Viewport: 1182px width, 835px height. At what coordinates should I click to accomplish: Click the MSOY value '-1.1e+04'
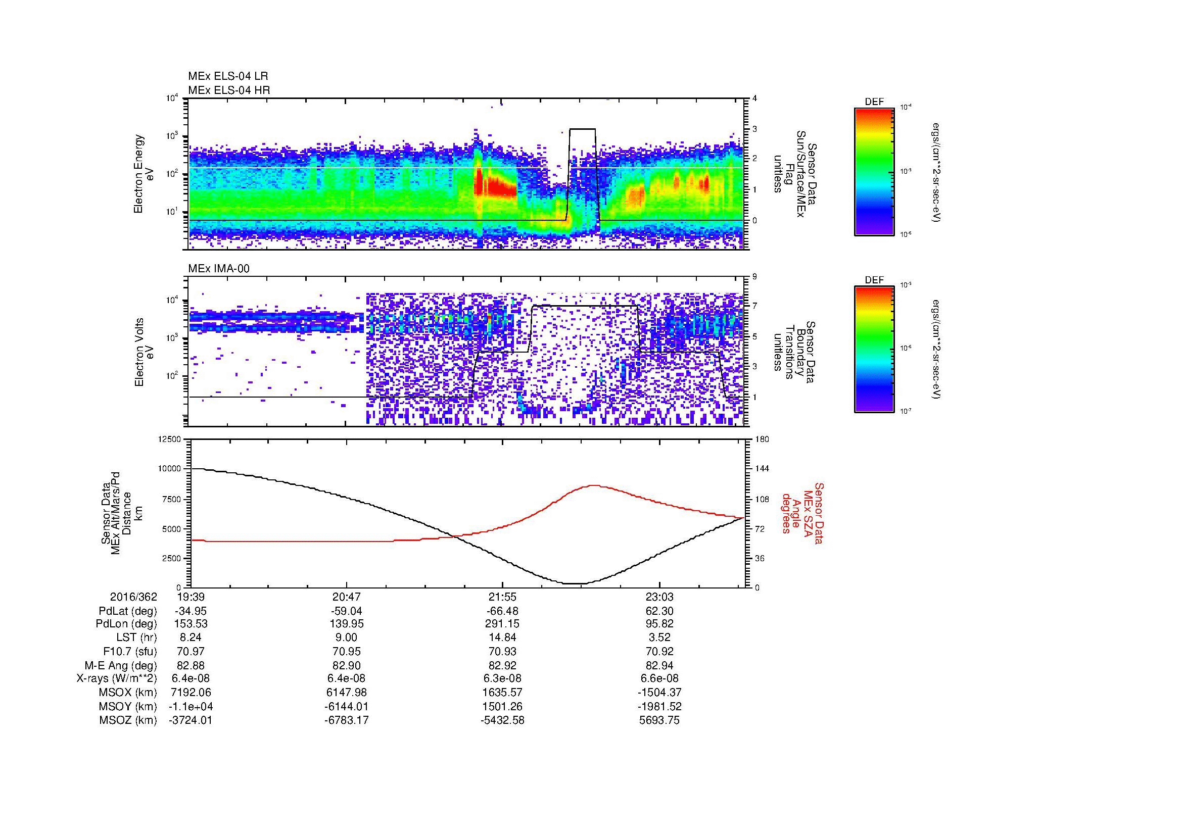(x=191, y=707)
